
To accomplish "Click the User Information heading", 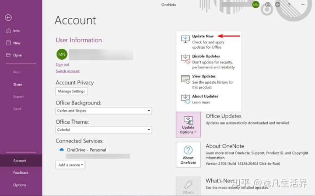I will (79, 40).
